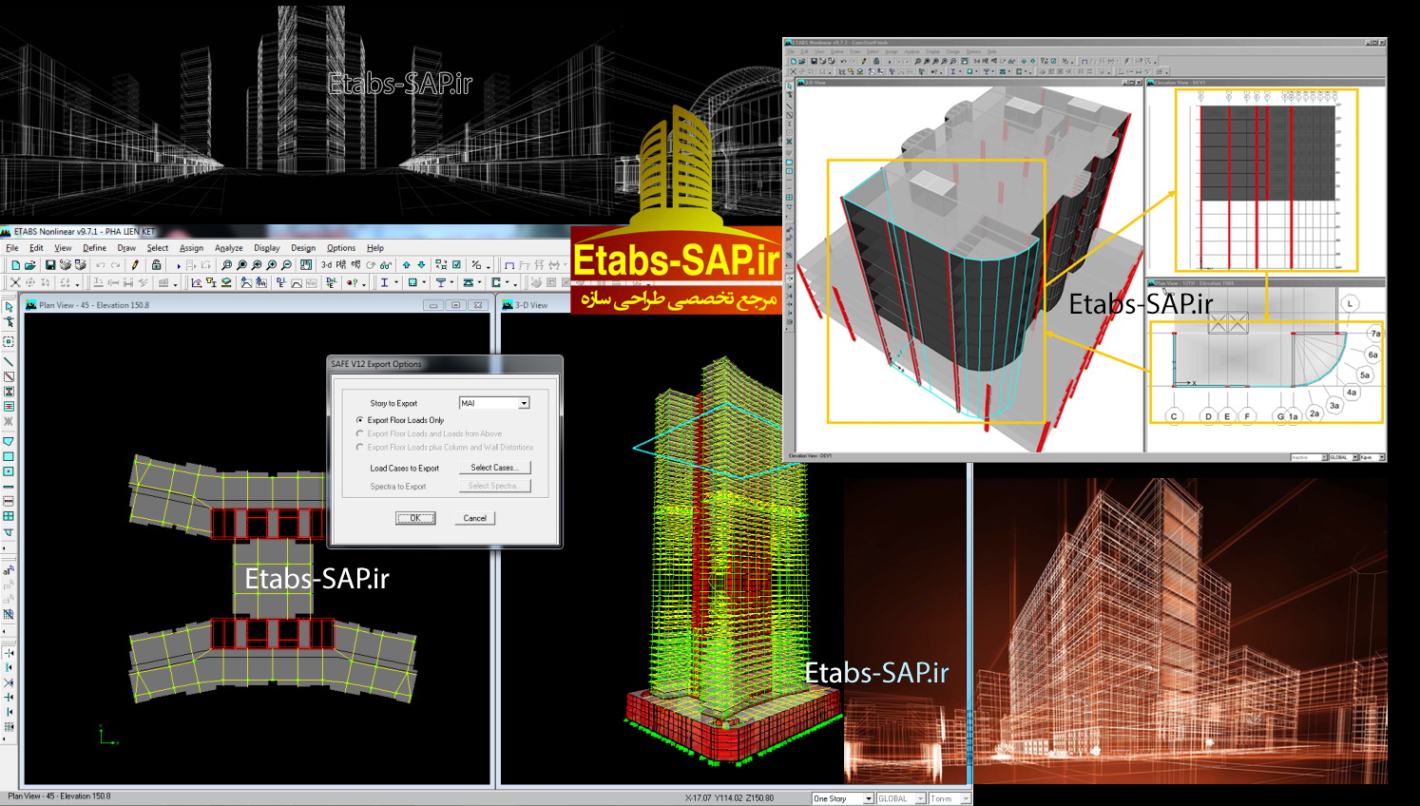The width and height of the screenshot is (1420, 806).
Task: Click the Move Down in List arrow
Action: [421, 265]
